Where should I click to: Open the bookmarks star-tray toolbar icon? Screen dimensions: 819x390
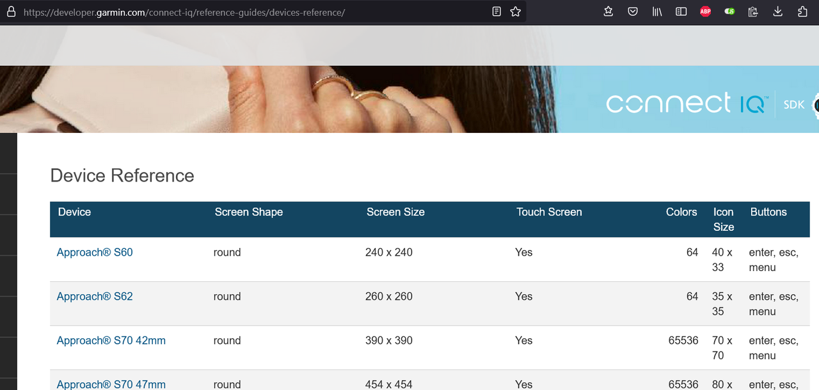click(608, 12)
